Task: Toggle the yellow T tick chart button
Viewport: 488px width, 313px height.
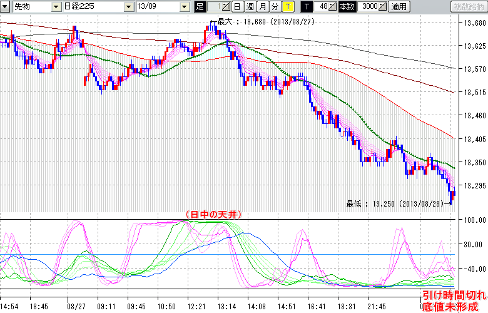Action: [x=287, y=7]
